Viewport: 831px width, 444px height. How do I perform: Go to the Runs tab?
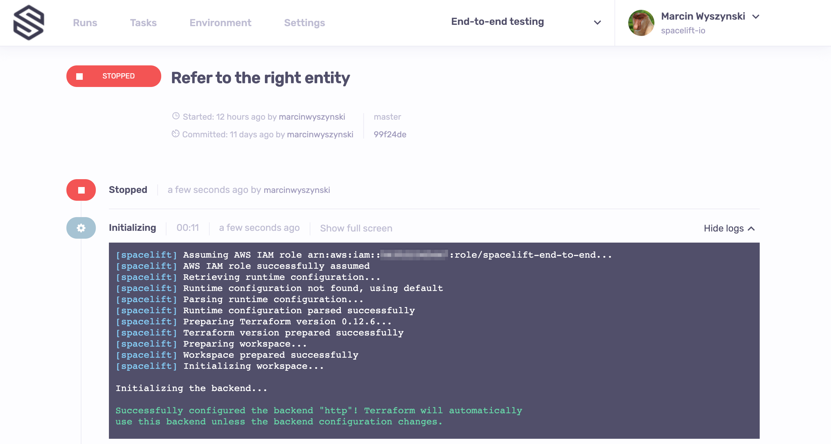tap(85, 23)
